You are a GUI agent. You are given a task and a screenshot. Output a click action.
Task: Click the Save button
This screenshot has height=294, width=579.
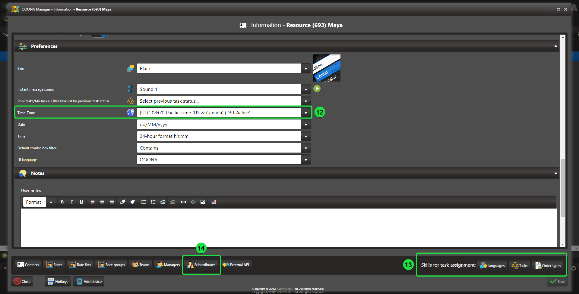tap(558, 282)
